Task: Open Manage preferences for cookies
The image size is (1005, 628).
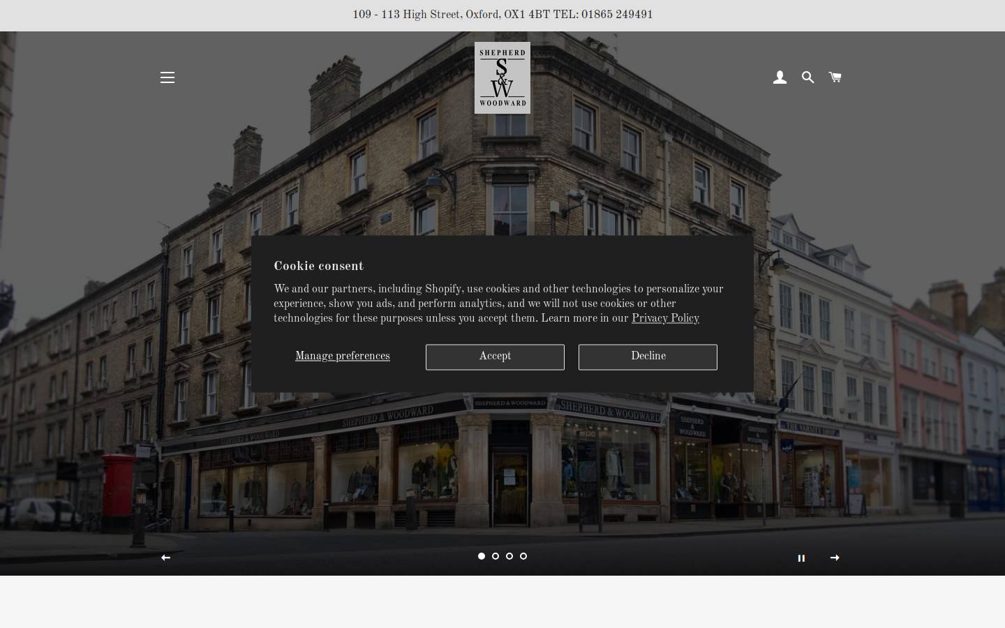Action: 343,357
